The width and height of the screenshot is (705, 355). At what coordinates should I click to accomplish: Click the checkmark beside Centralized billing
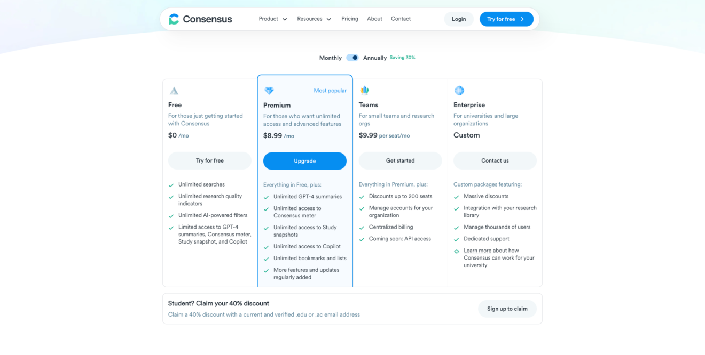[x=361, y=227]
